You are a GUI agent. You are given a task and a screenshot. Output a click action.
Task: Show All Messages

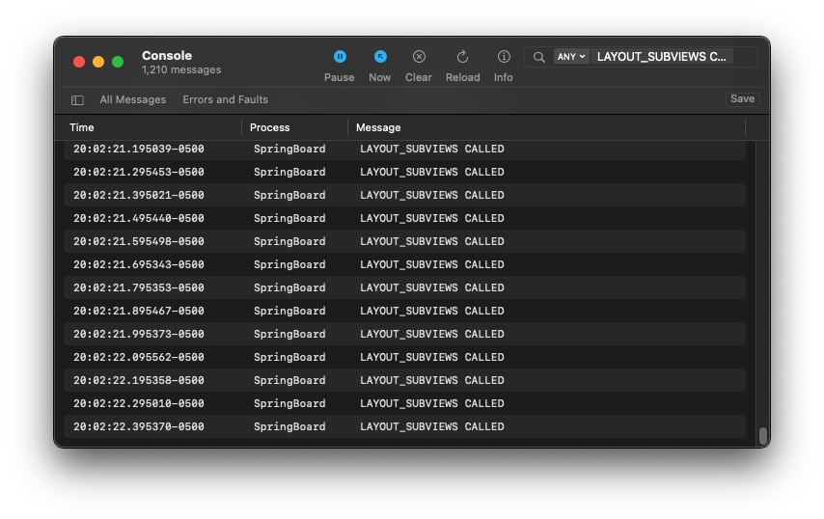point(133,99)
